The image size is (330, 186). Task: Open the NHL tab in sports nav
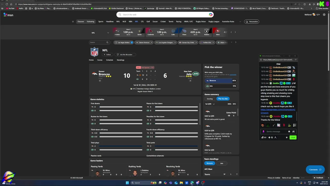pos(118,21)
